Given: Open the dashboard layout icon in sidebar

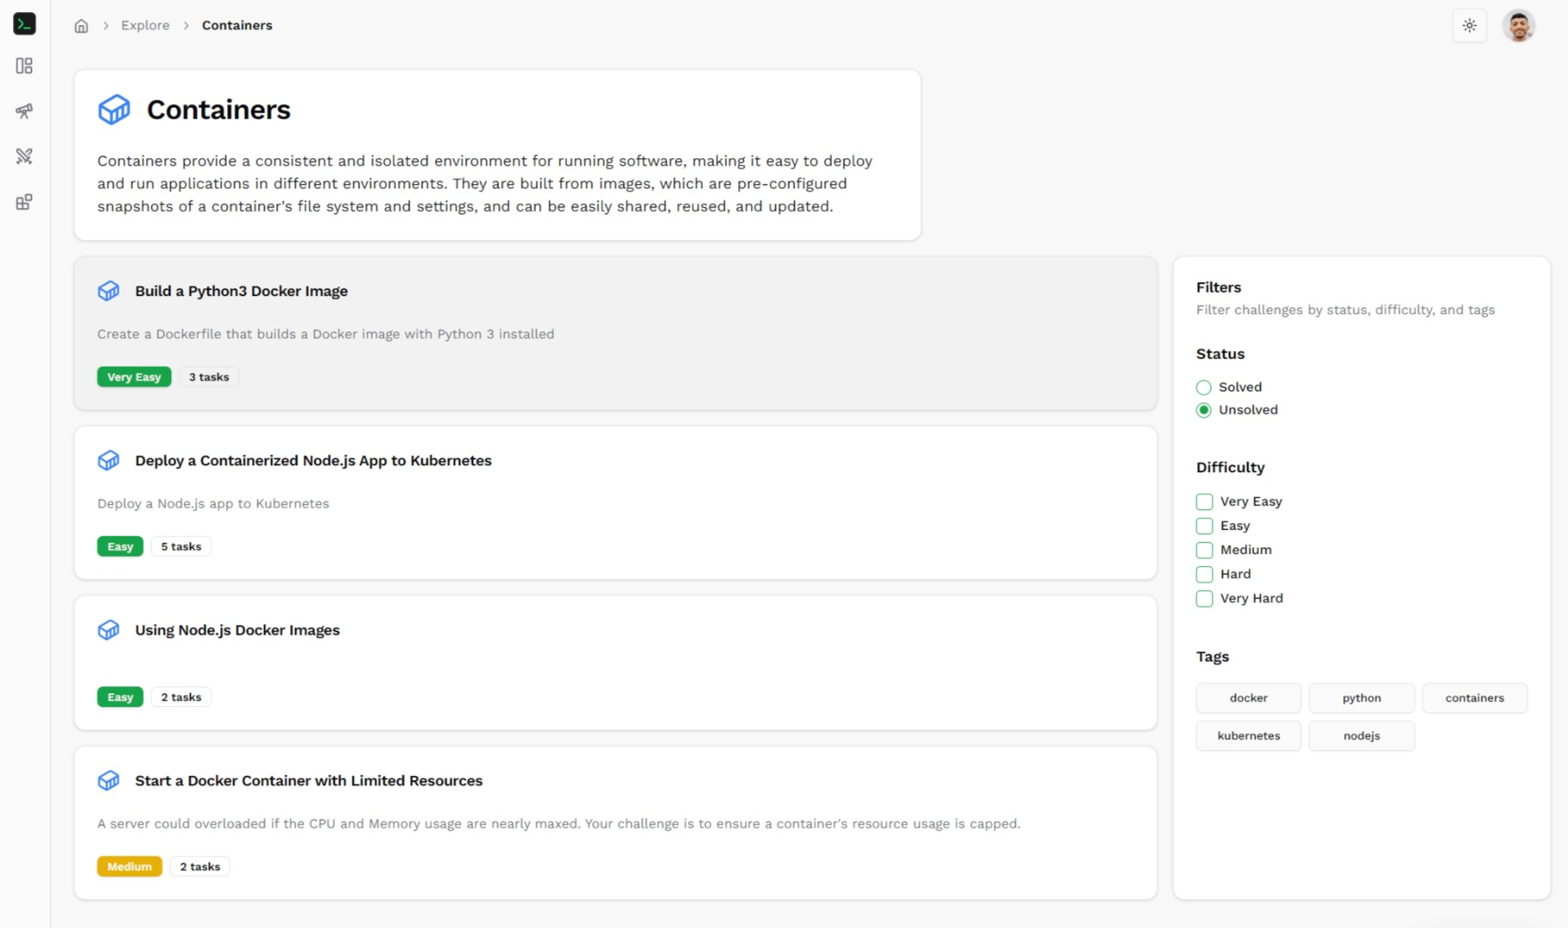Looking at the screenshot, I should [24, 66].
